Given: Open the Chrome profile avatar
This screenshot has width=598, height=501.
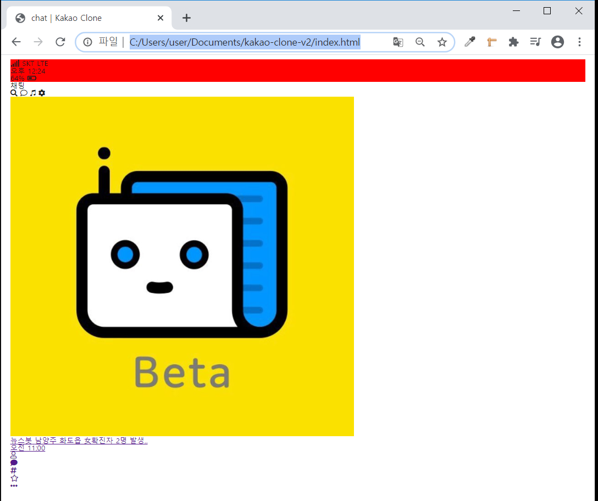Looking at the screenshot, I should pos(557,42).
